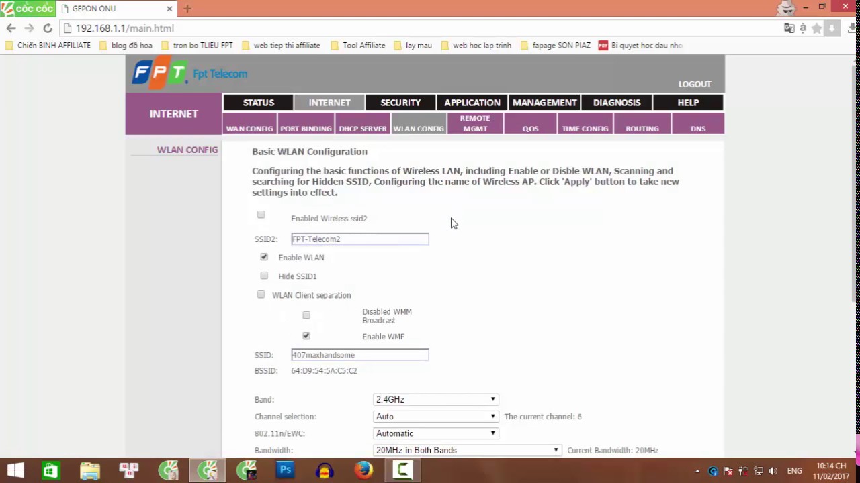The image size is (860, 483).
Task: Open the APPLICATION tab
Action: point(472,103)
